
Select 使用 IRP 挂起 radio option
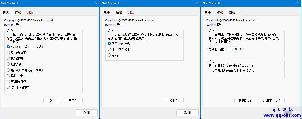tap(119, 44)
